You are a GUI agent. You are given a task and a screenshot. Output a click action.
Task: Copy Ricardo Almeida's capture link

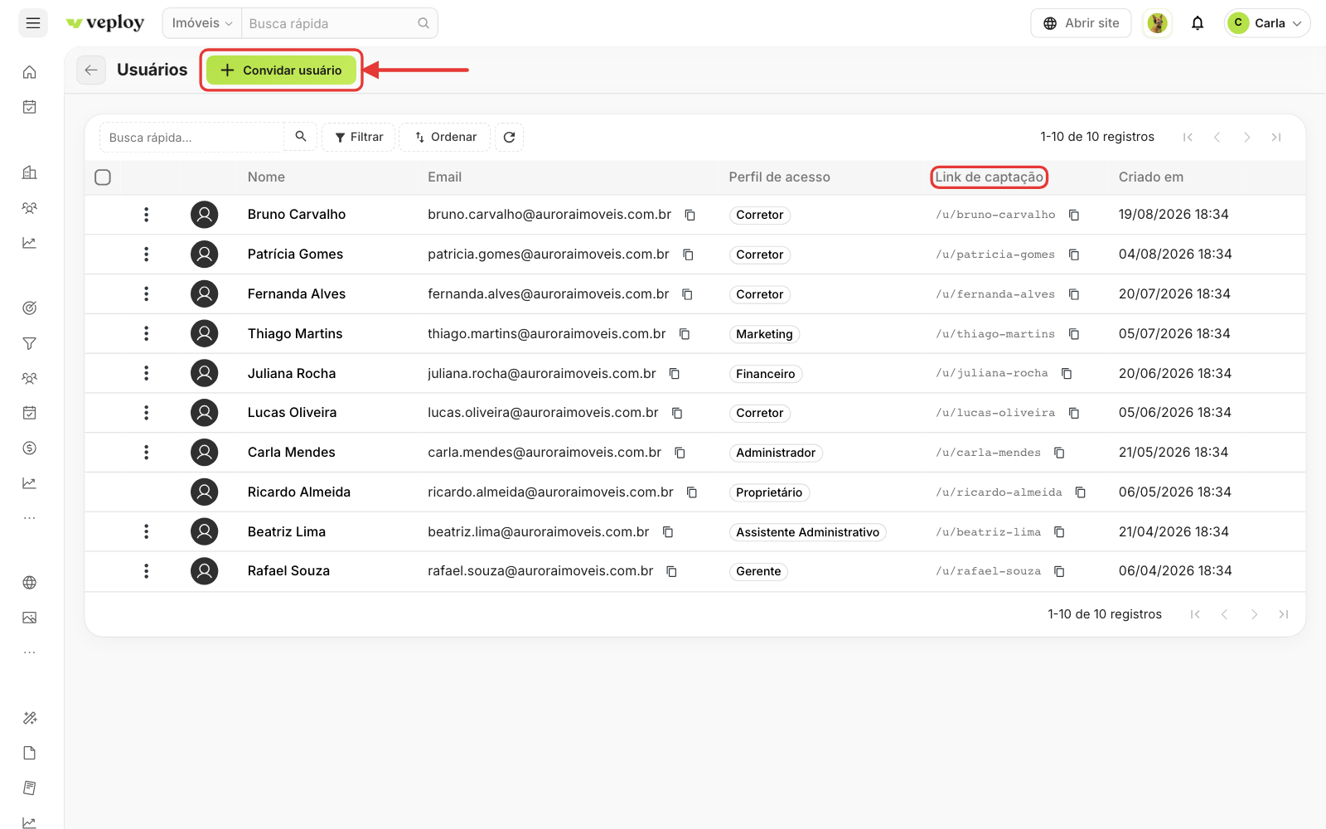coord(1081,492)
